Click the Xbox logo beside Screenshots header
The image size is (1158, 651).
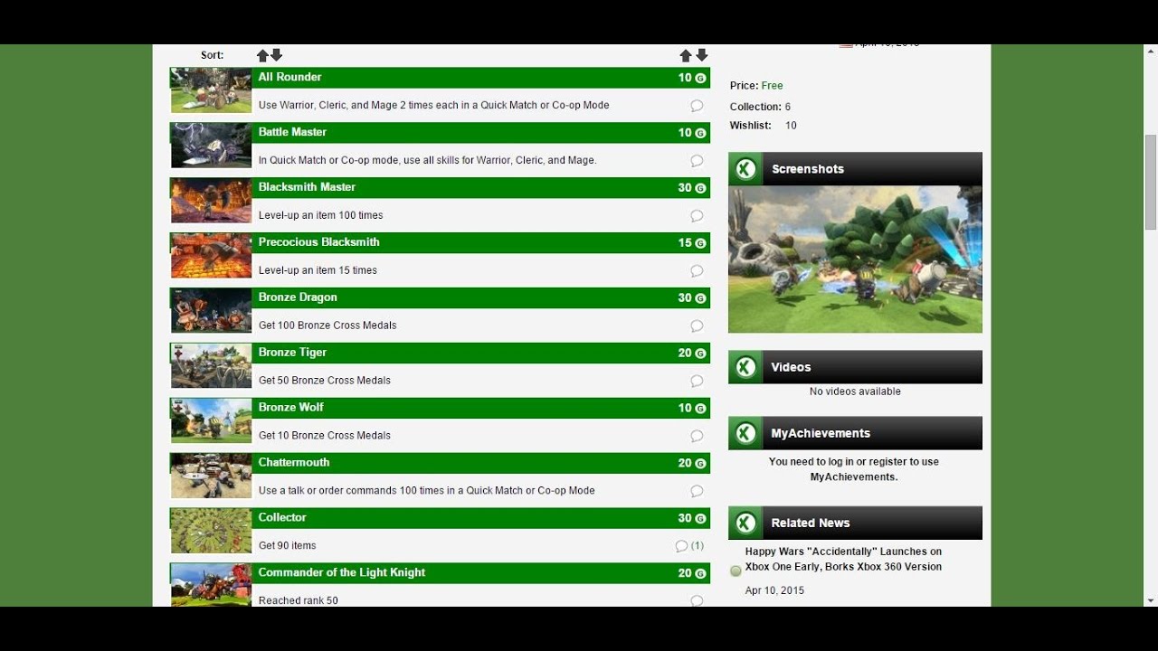point(745,169)
